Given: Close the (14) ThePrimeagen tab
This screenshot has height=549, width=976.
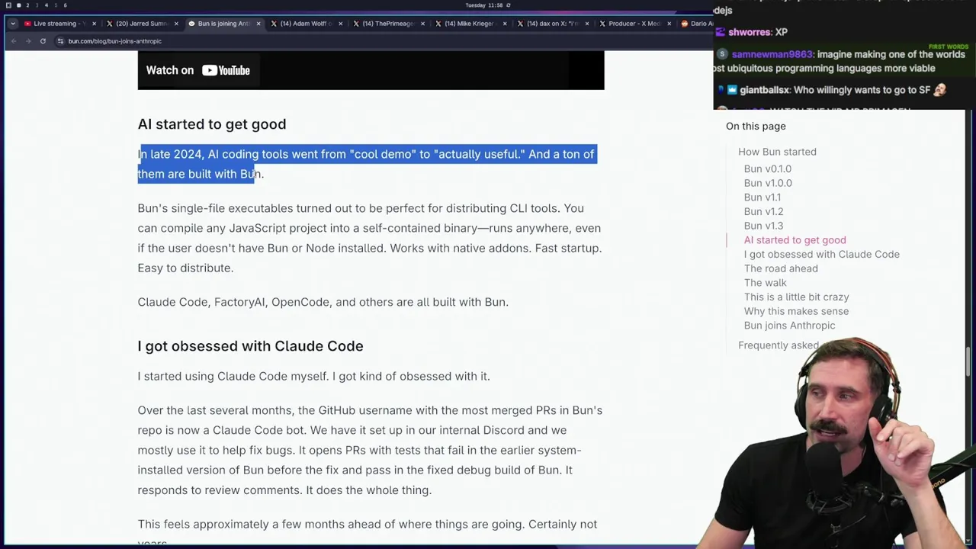Looking at the screenshot, I should [422, 24].
